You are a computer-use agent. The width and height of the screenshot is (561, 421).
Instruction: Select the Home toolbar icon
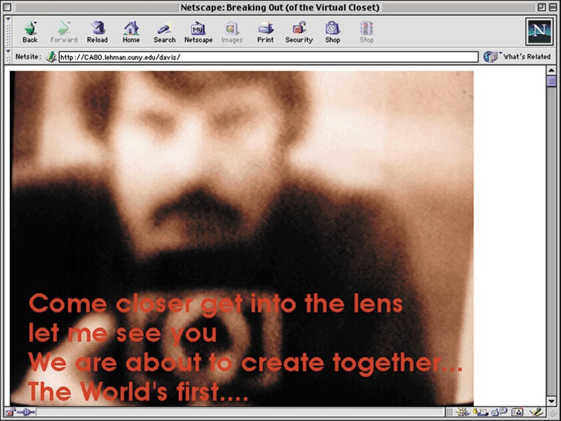130,29
